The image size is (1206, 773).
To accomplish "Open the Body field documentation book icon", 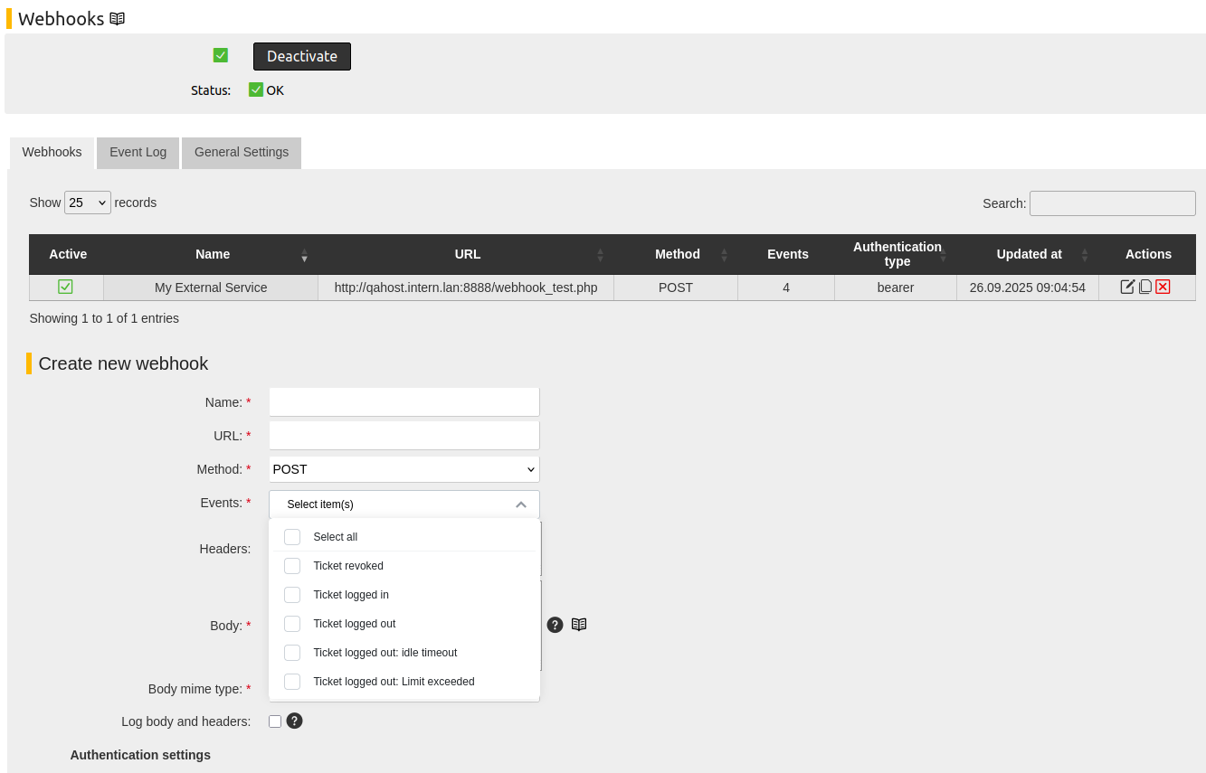I will pyautogui.click(x=579, y=625).
